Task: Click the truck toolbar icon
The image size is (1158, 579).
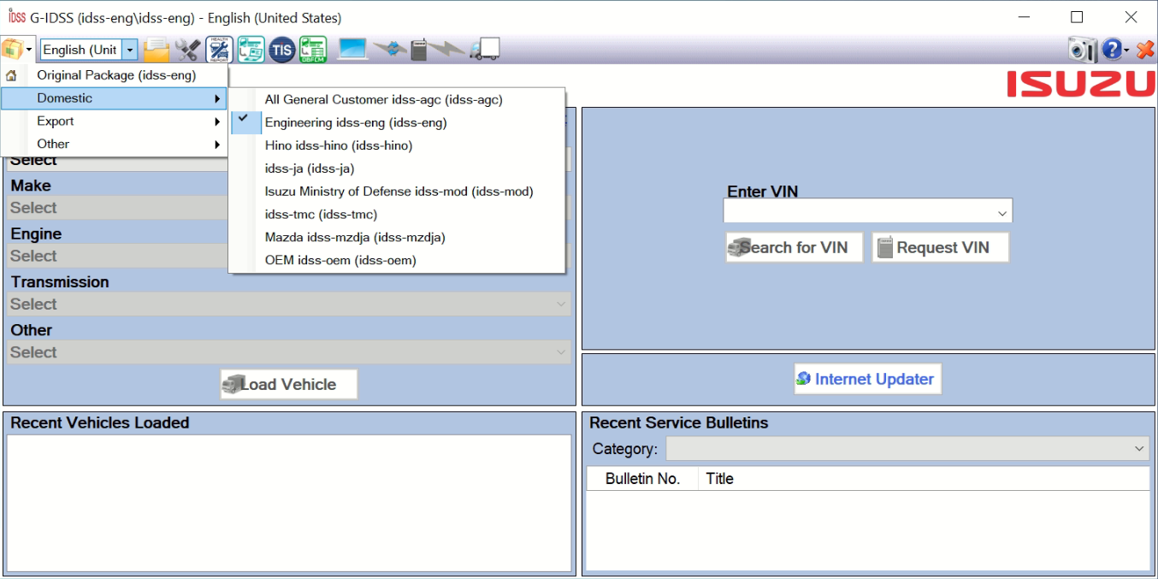Action: (485, 50)
